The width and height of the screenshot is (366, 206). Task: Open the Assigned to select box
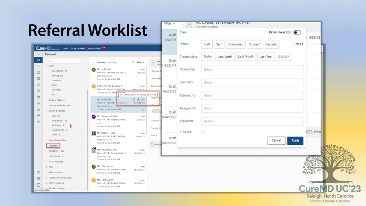coord(252,108)
